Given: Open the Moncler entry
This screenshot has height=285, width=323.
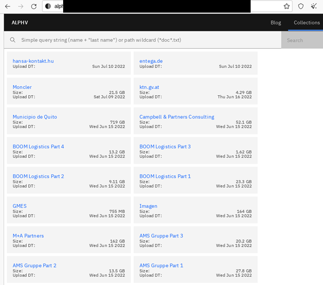Looking at the screenshot, I should [x=22, y=87].
